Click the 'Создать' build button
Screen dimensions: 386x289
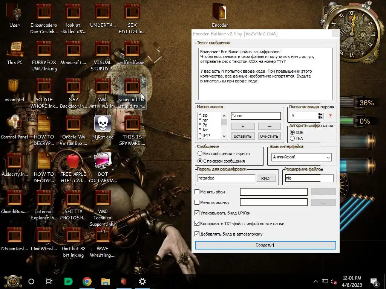click(265, 245)
